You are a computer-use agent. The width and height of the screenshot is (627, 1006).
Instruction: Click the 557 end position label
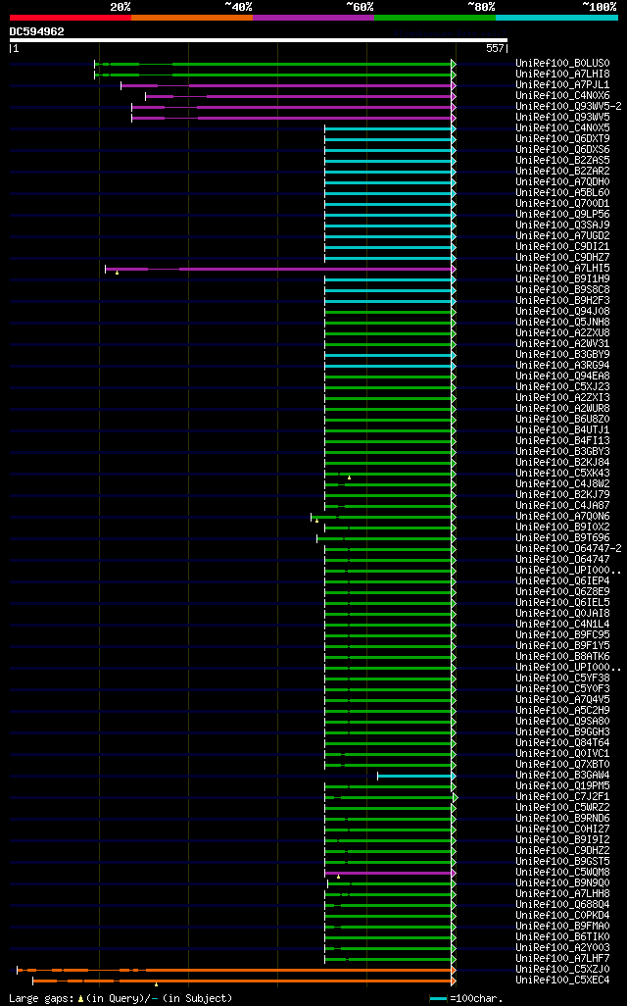pyautogui.click(x=495, y=48)
